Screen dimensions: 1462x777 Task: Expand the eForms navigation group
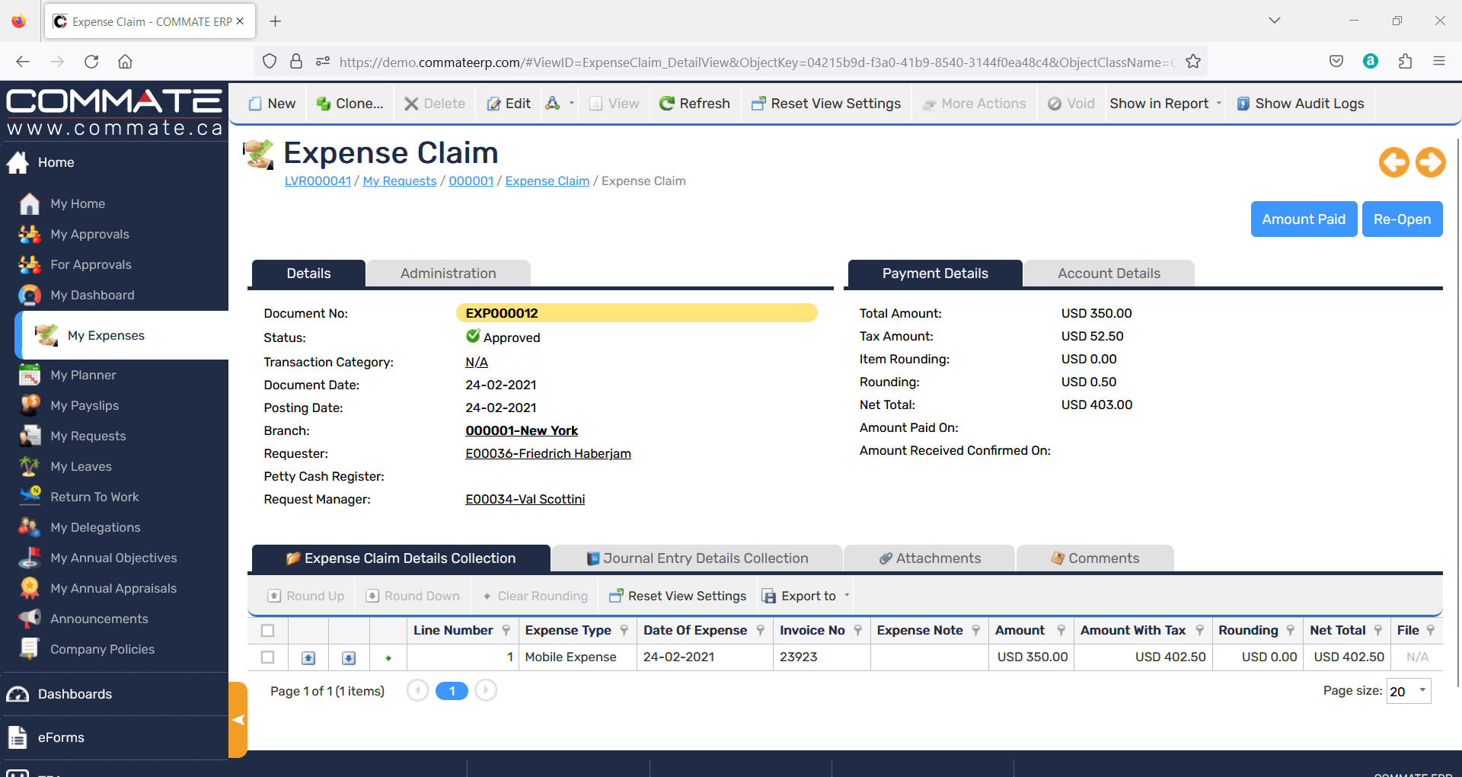tap(61, 737)
